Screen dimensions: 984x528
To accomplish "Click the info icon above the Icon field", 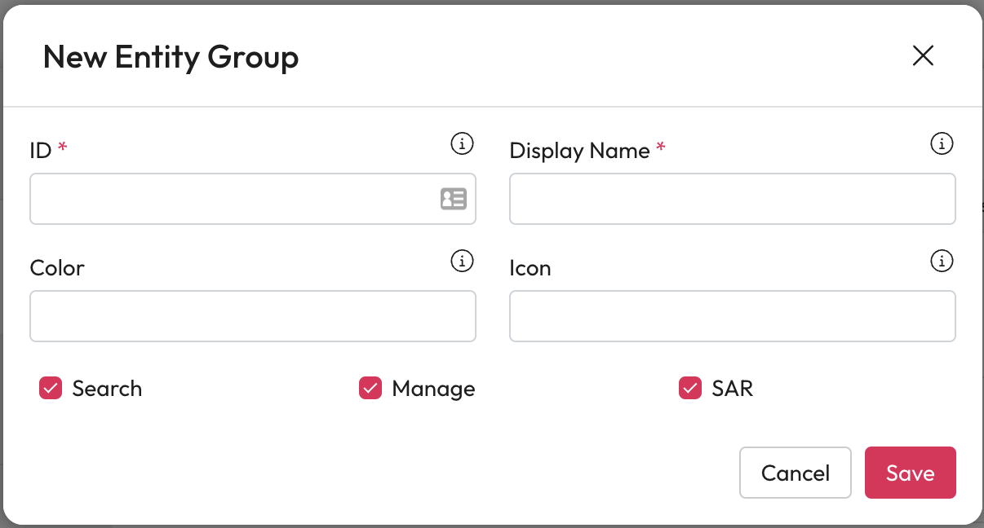I will pyautogui.click(x=942, y=262).
